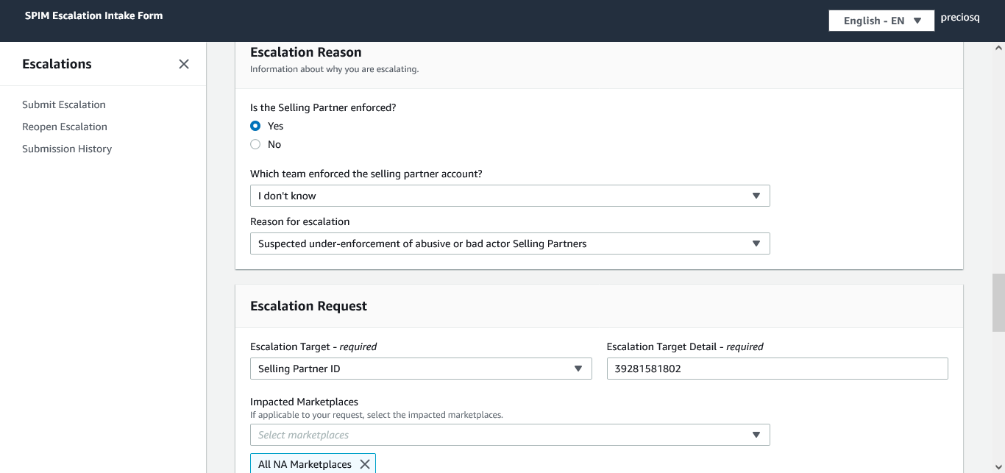Open the Selling Partner ID target dropdown
This screenshot has height=473, width=1005.
tap(412, 369)
